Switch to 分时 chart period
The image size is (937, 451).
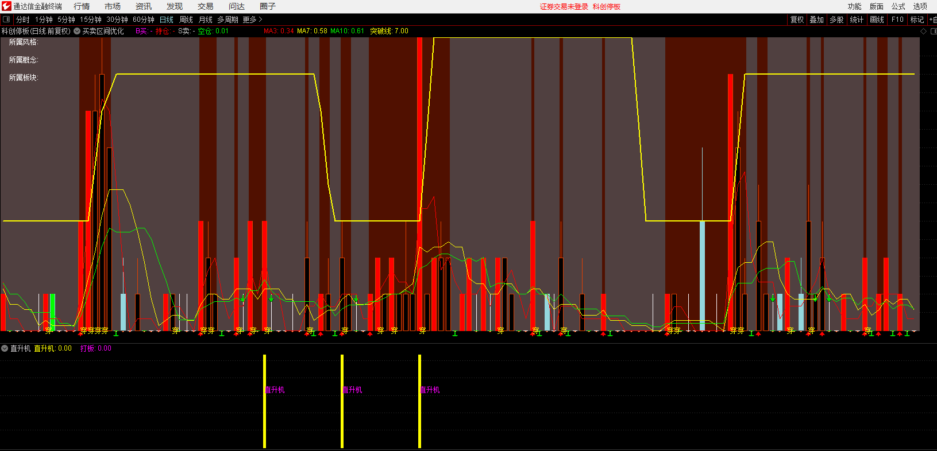(x=23, y=20)
